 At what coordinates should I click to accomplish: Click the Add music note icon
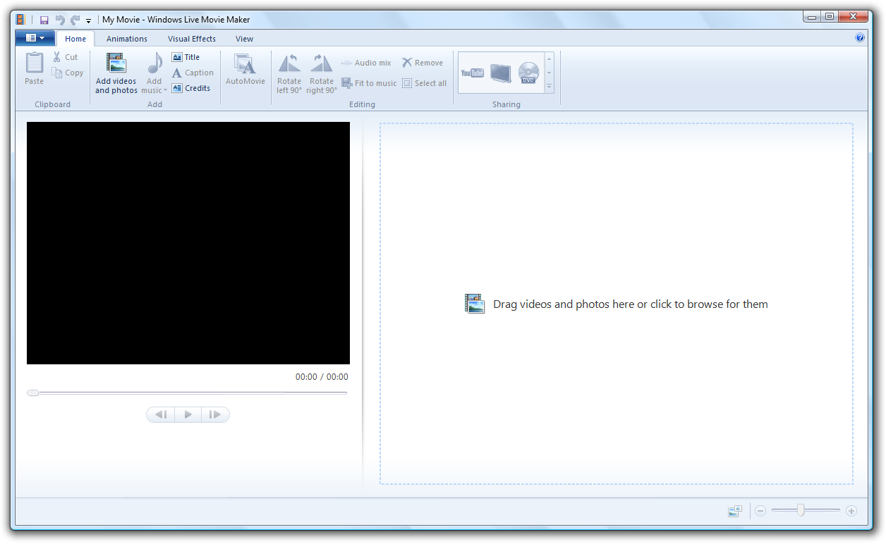[154, 63]
